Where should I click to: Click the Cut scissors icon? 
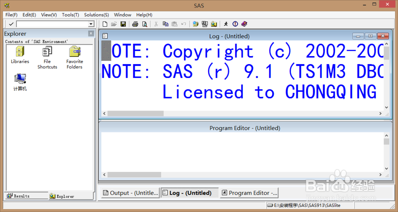[x=156, y=24]
